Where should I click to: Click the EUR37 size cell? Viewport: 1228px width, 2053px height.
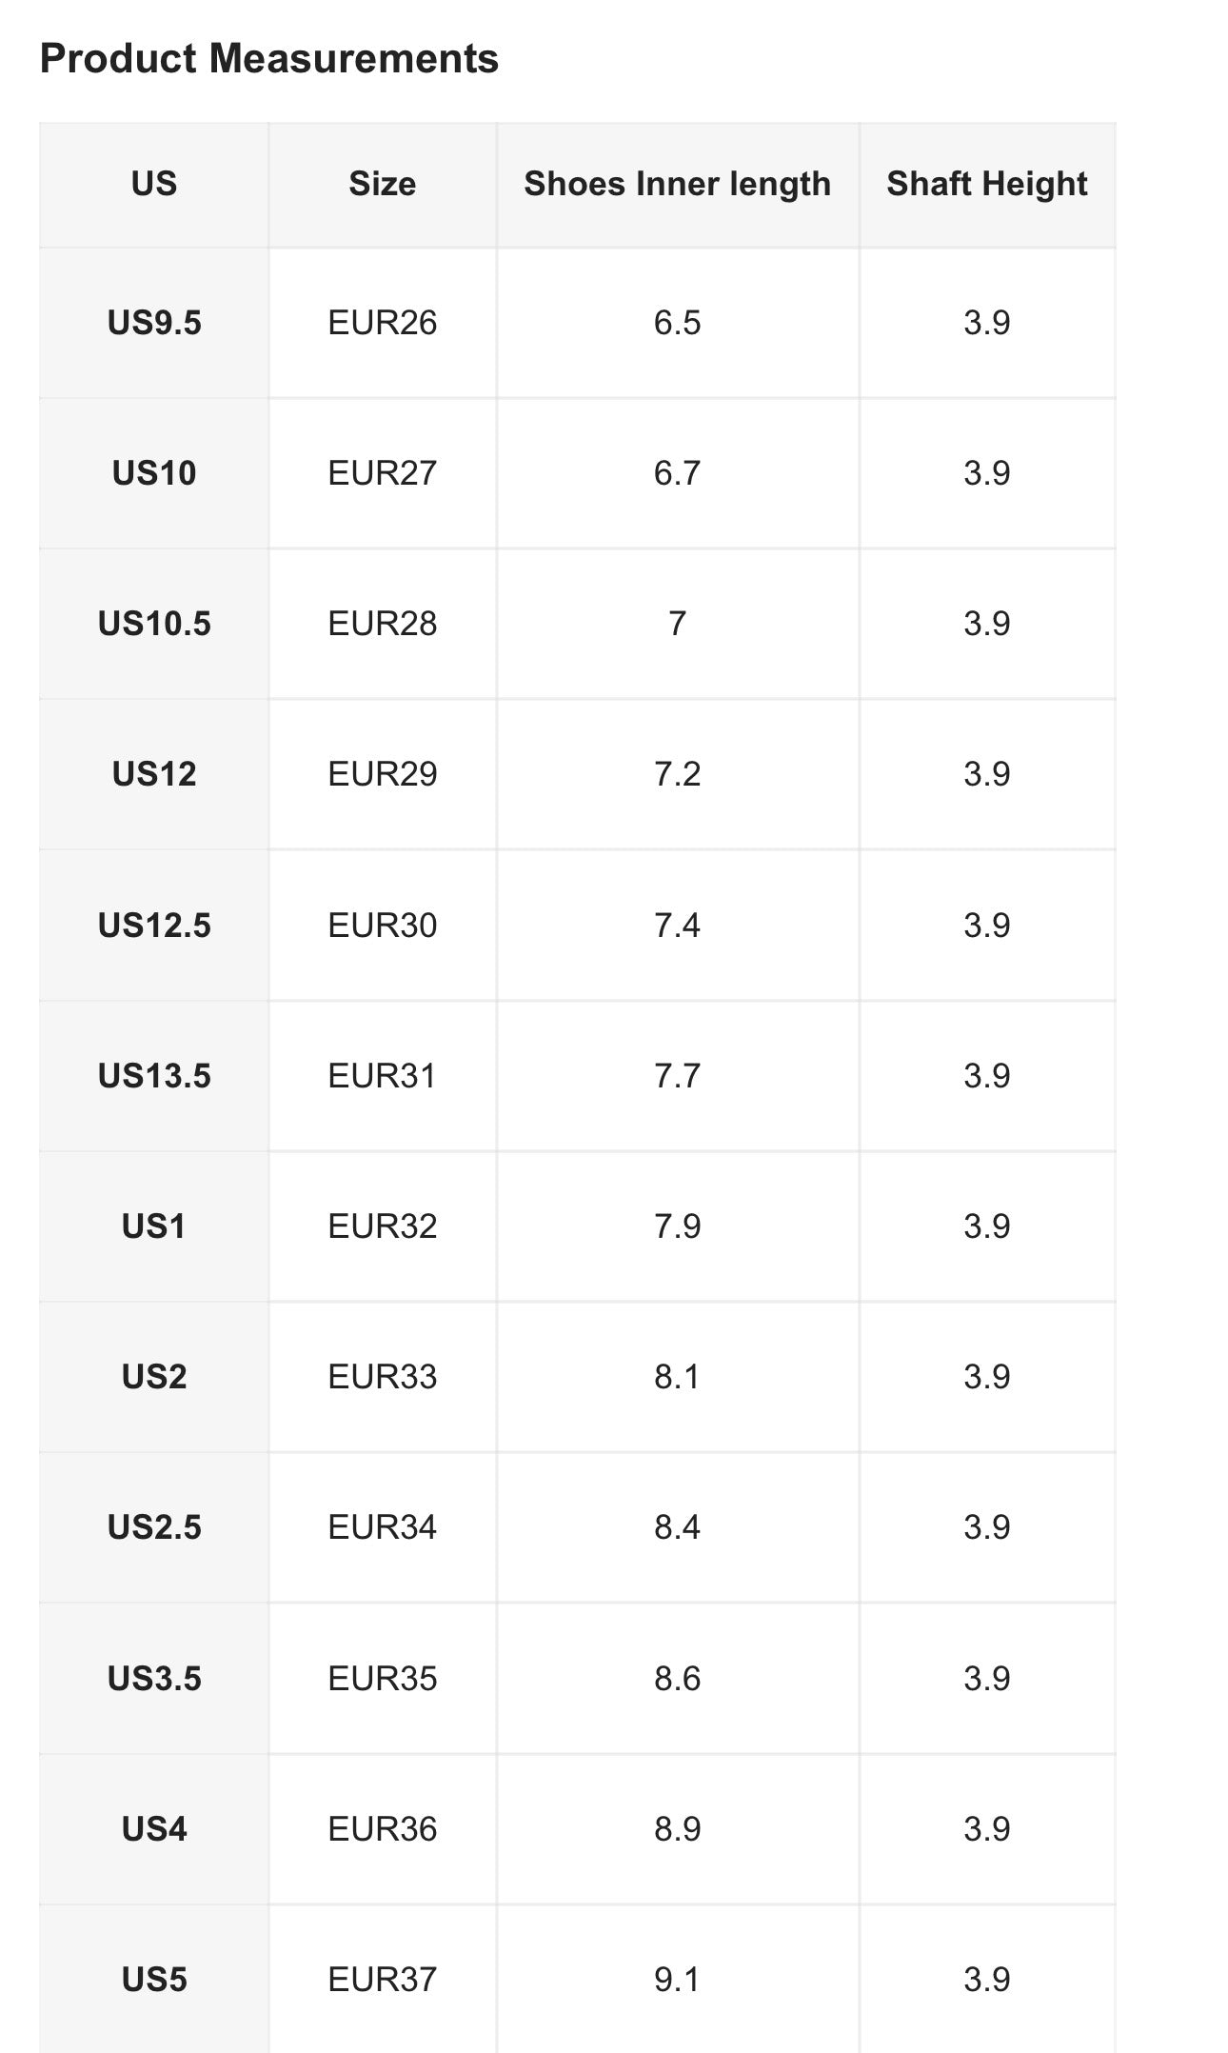coord(383,1980)
